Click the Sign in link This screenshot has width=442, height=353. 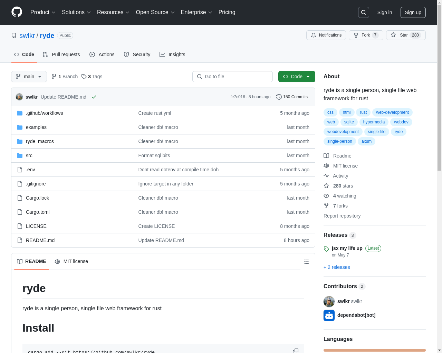tap(385, 12)
